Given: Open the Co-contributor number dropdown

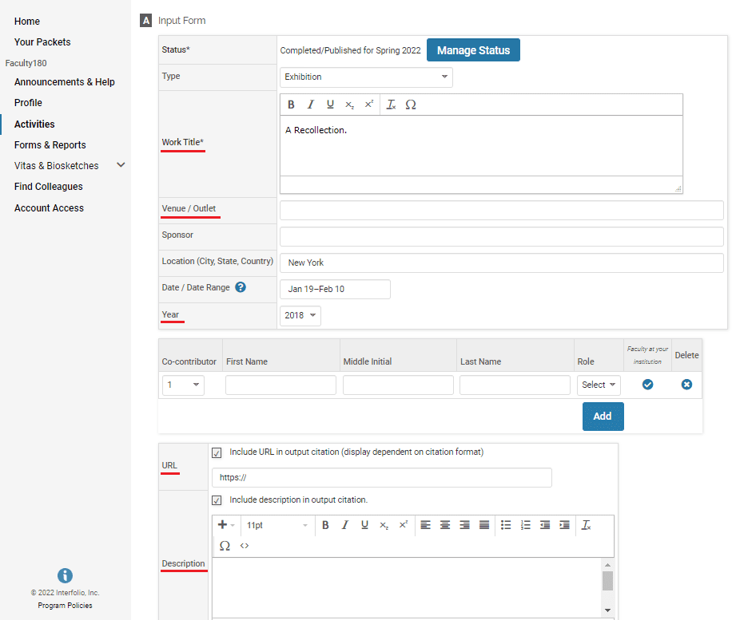Looking at the screenshot, I should 183,385.
